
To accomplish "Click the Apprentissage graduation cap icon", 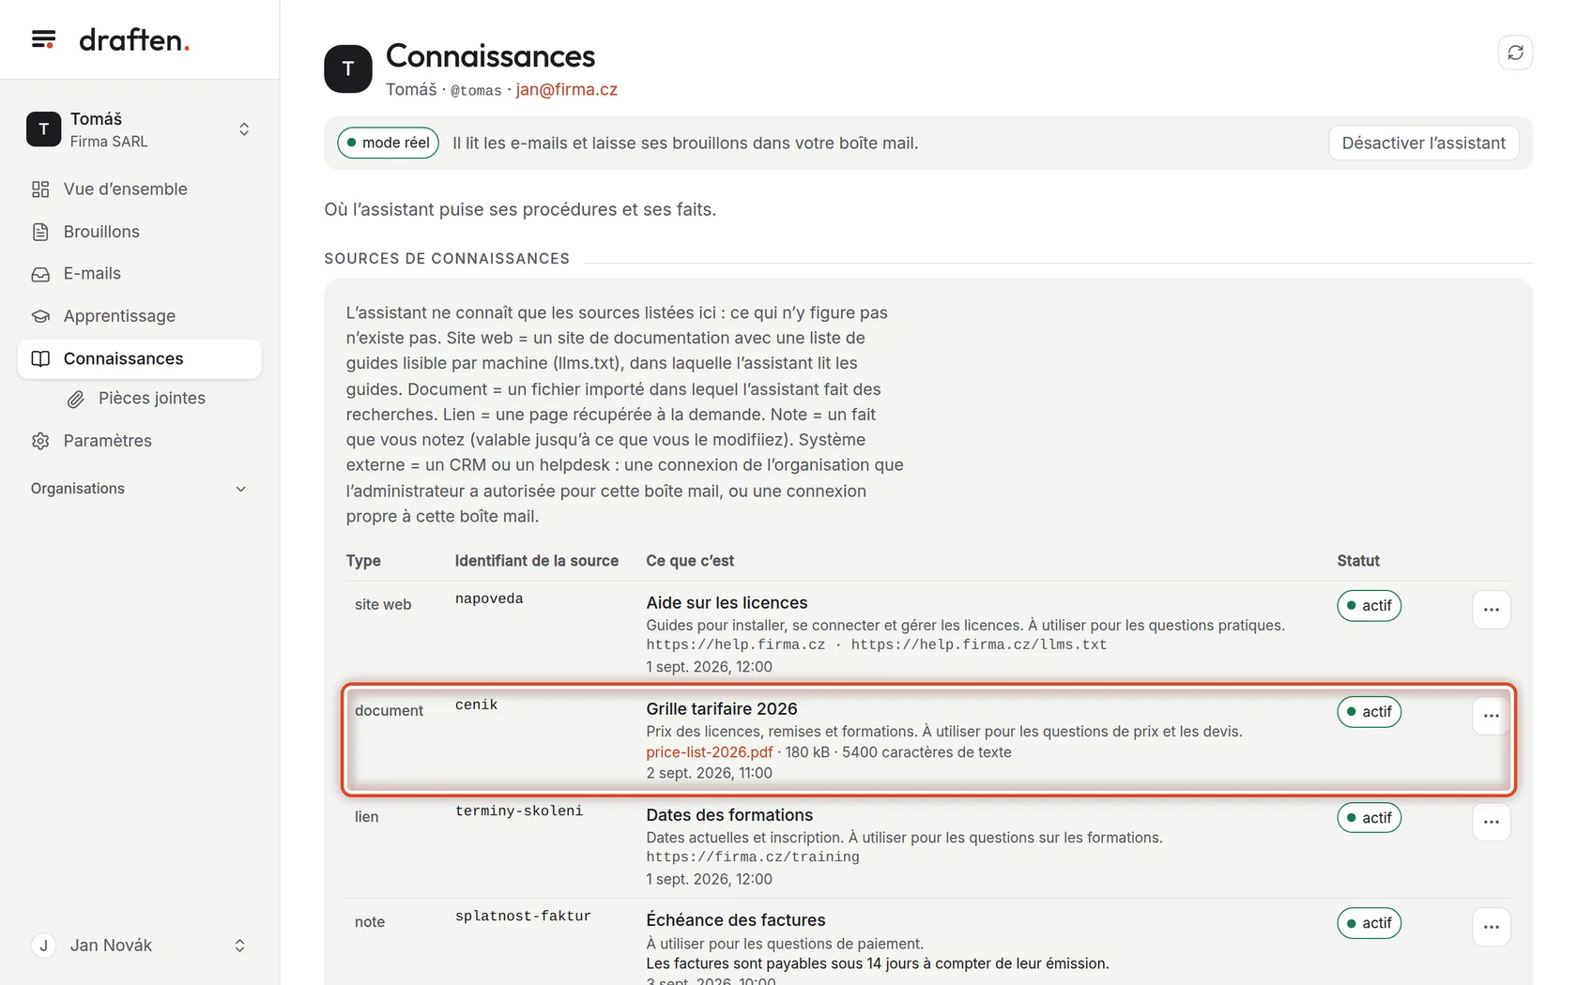I will pyautogui.click(x=40, y=316).
